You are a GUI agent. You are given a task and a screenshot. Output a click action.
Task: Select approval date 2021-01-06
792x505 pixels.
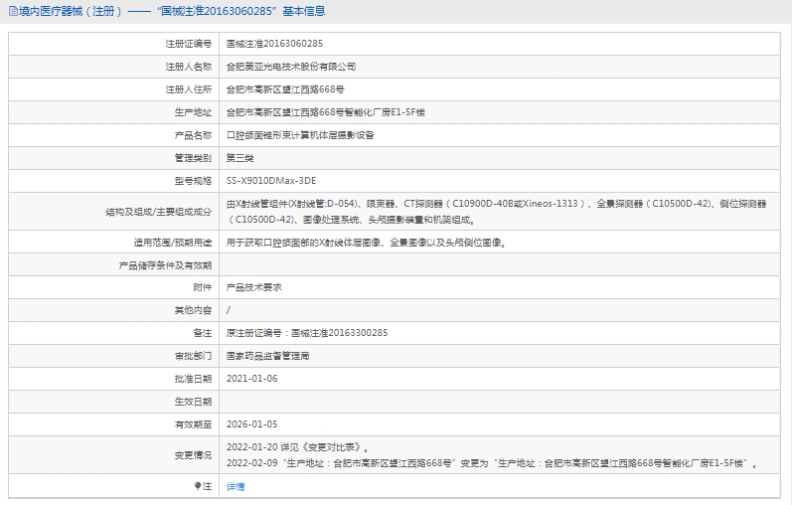pos(252,378)
